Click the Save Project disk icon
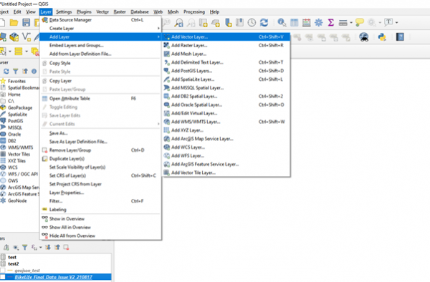The height and width of the screenshot is (282, 430). (x=26, y=22)
